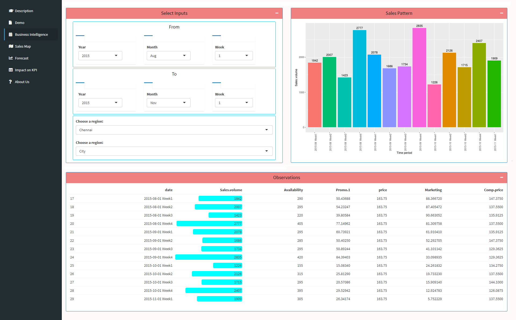The width and height of the screenshot is (516, 320).
Task: Click the sales volume bar for 2015-09-01 Week4
Action: click(209, 257)
